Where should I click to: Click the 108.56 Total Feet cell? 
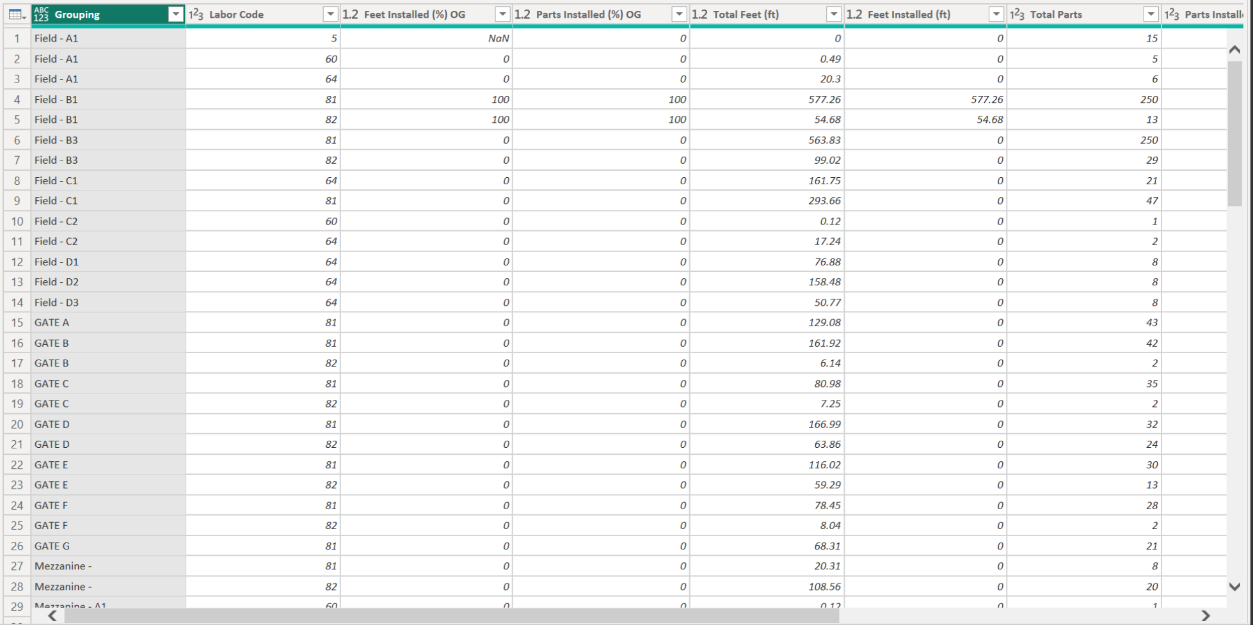(x=767, y=587)
